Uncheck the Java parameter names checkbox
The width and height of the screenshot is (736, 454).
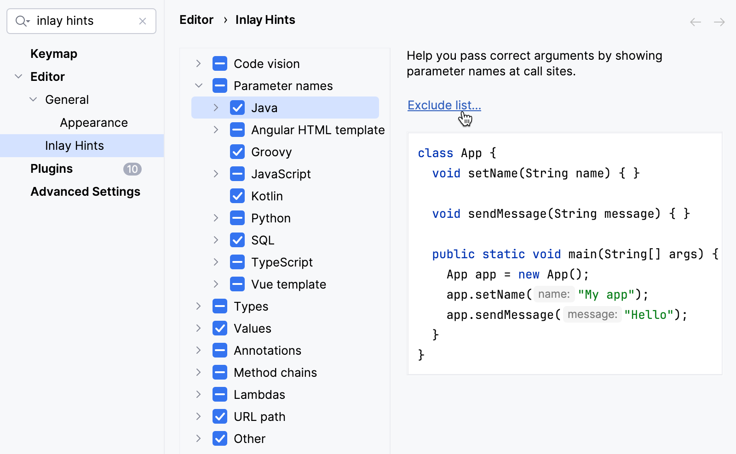(237, 108)
